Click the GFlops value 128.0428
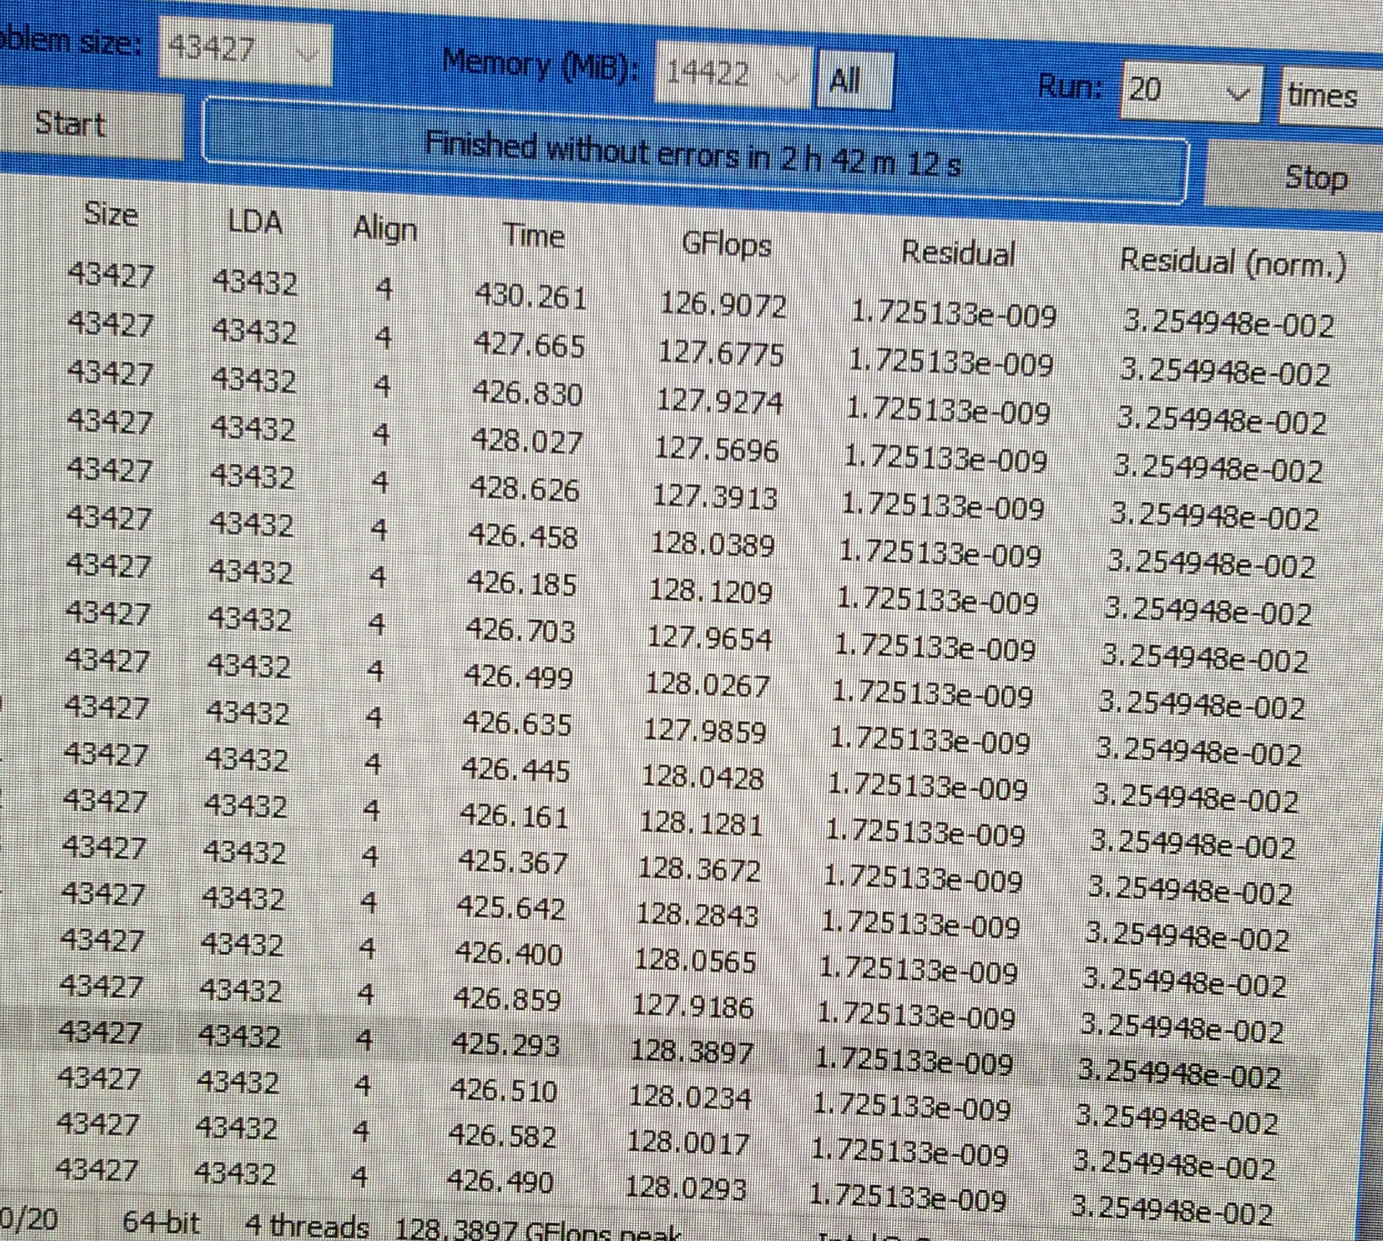 click(x=702, y=778)
